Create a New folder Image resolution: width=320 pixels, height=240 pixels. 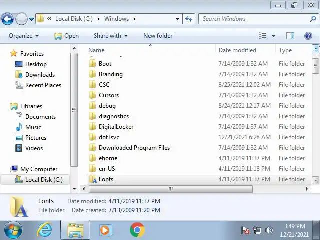coord(158,36)
